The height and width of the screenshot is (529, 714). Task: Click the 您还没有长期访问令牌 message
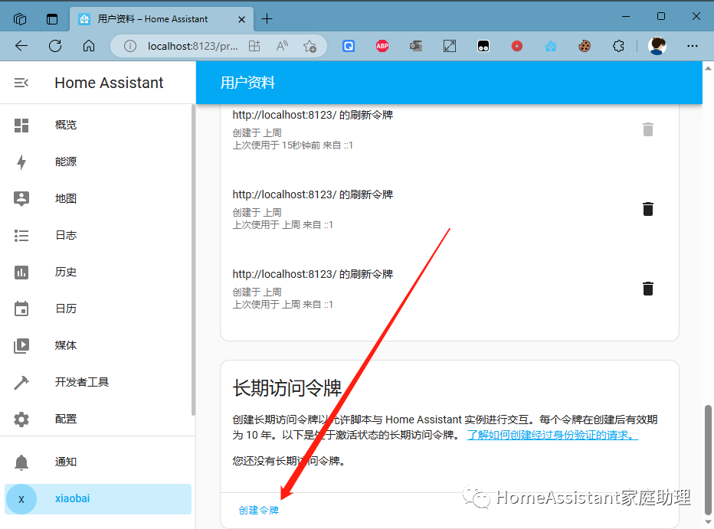(x=289, y=461)
